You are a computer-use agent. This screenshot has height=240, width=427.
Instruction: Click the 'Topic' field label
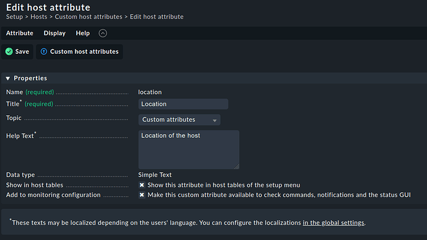(14, 118)
